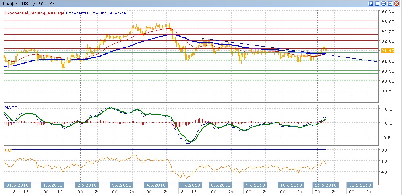Jump to the 7.6.2010 date marker
Image resolution: width=402 pixels, height=195 pixels.
[x=189, y=185]
